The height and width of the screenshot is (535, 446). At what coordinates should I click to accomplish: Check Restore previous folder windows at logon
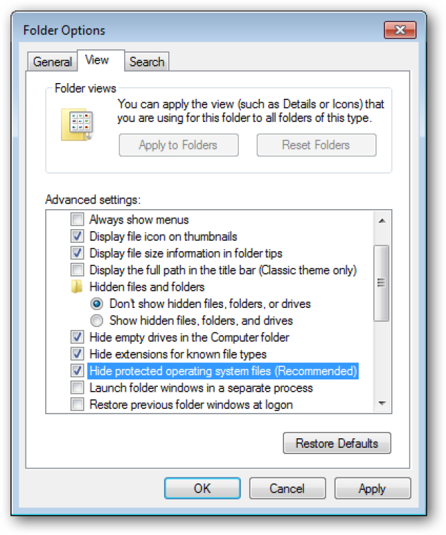77,404
